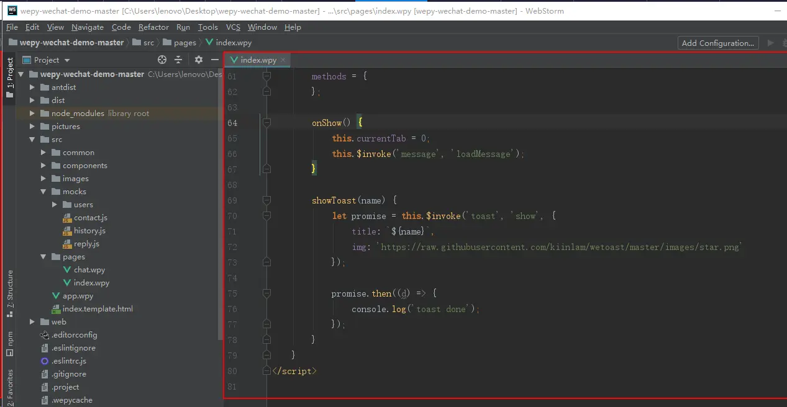Toggle the 1: Project tool window tab
Image resolution: width=787 pixels, height=407 pixels.
point(9,78)
